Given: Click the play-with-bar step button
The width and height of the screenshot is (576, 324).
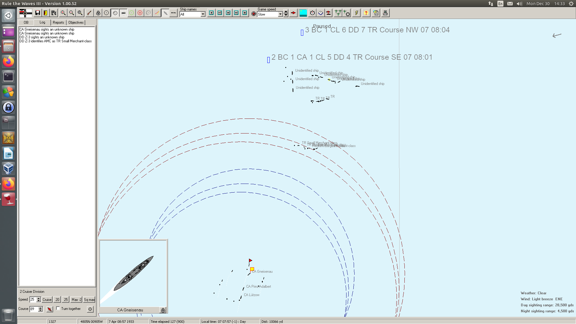Looking at the screenshot, I should [228, 13].
